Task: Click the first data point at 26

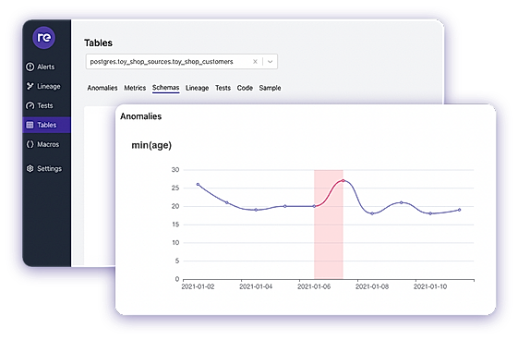Action: tap(198, 185)
